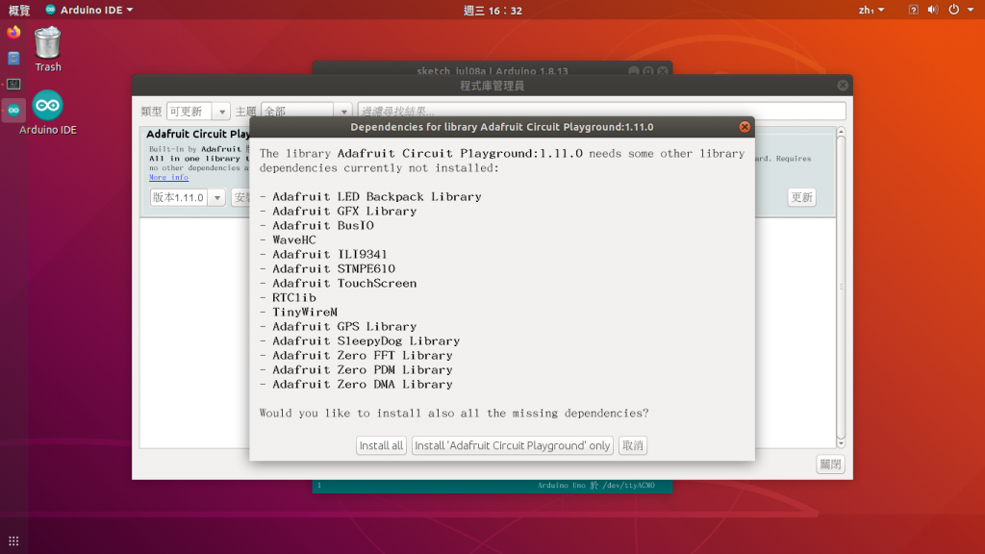
Task: Click the 'TinyWireM' dependency entry
Action: coord(305,313)
